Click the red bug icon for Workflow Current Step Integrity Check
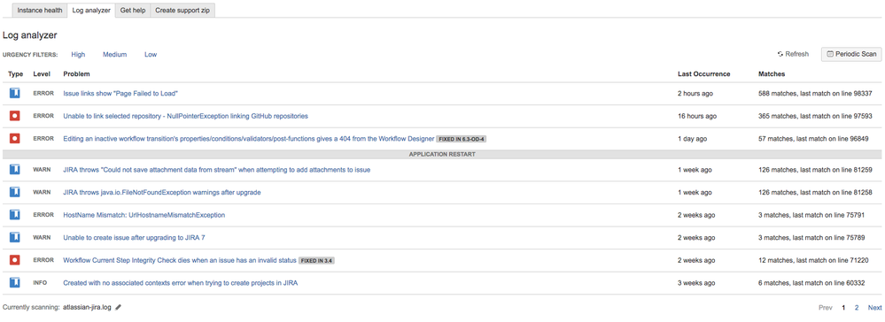885x322 pixels. click(15, 260)
